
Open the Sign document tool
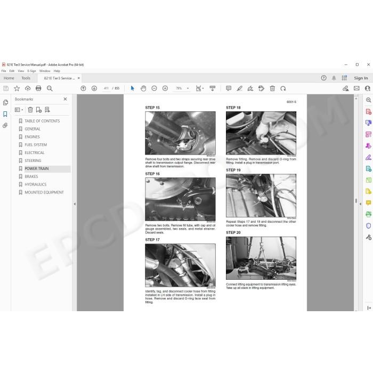coord(250,88)
